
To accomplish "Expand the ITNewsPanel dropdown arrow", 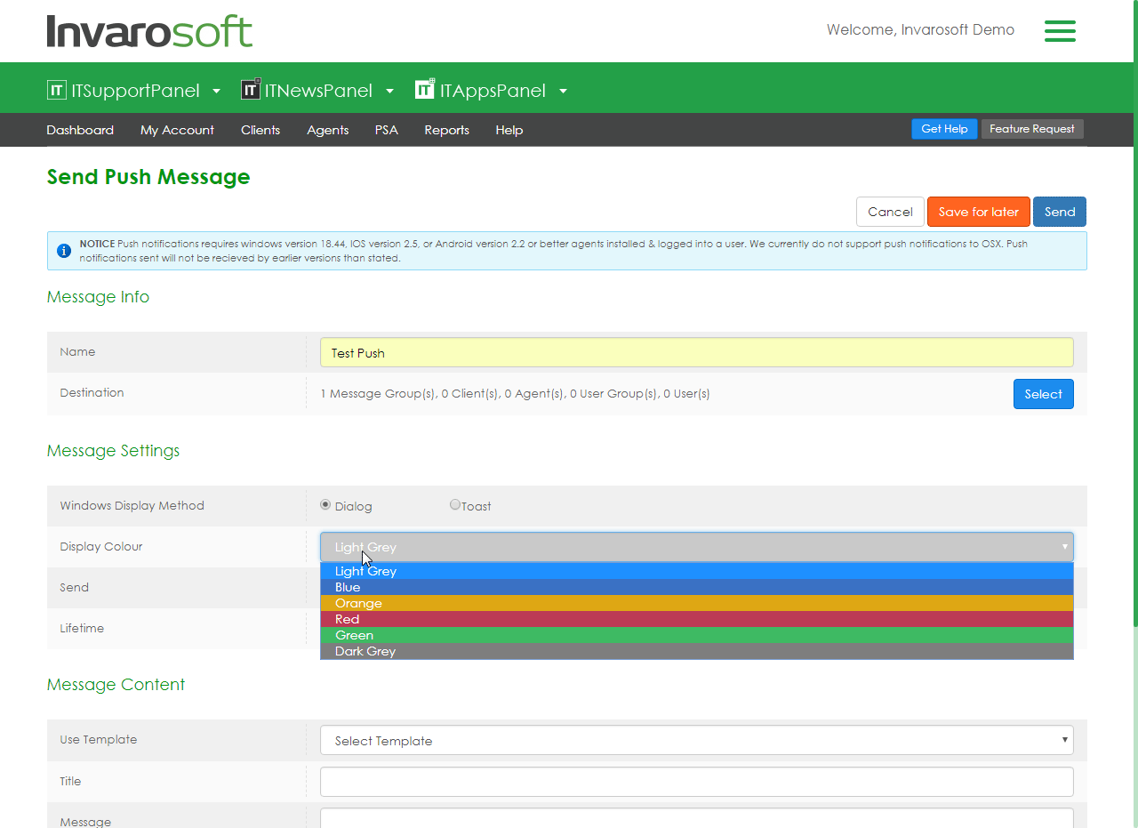I will [x=389, y=92].
